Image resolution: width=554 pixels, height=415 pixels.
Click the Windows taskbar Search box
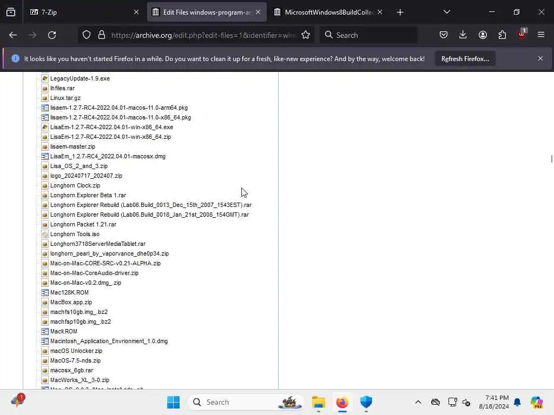pyautogui.click(x=246, y=402)
